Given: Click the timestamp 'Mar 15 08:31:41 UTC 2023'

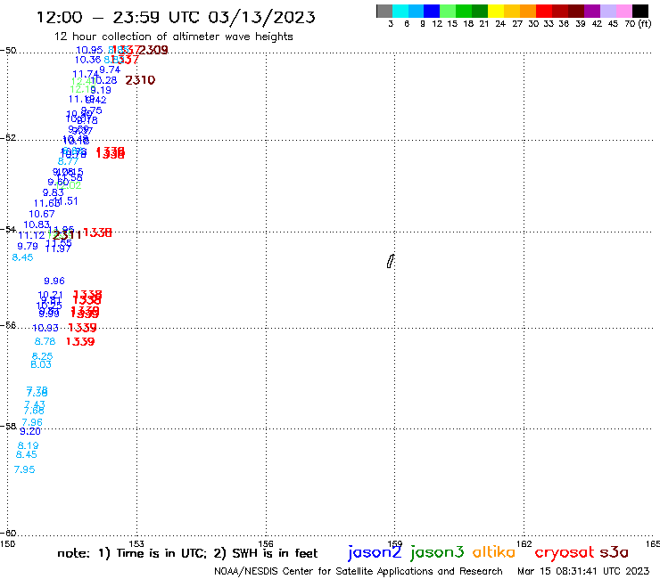Looking at the screenshot, I should (x=583, y=571).
